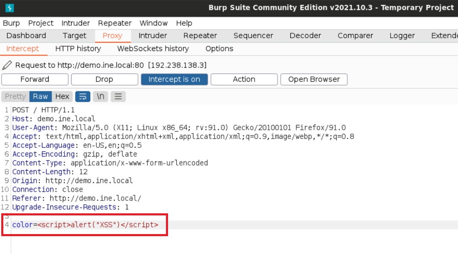
Task: Open the Help menu
Action: point(184,23)
